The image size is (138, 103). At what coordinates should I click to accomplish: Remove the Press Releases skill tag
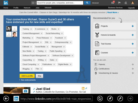point(51,38)
